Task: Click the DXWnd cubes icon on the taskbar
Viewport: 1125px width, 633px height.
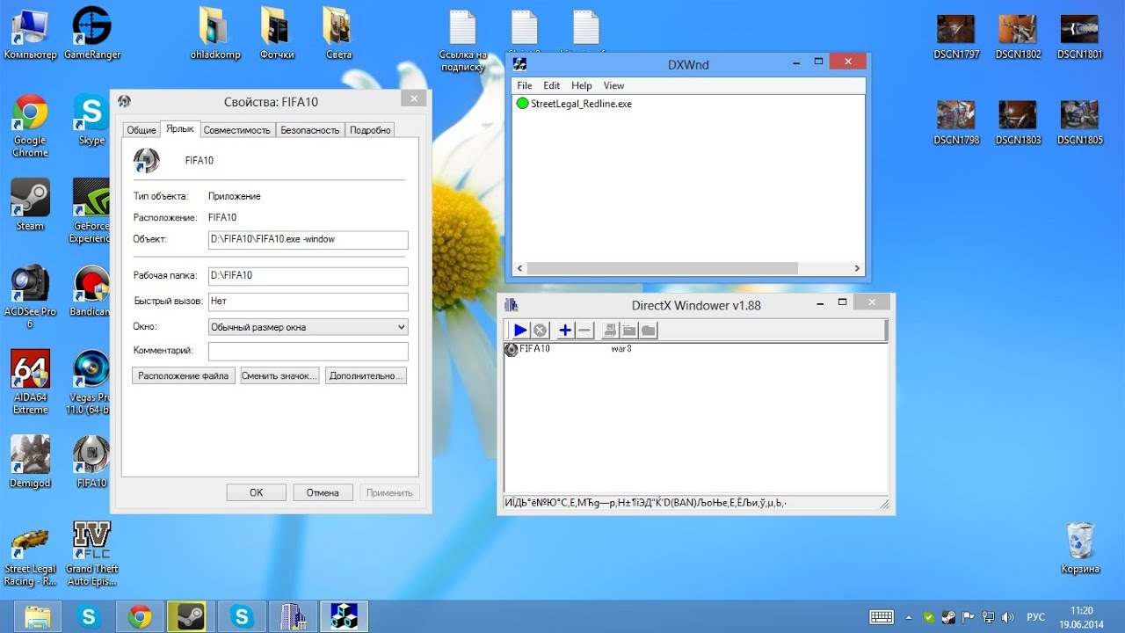Action: [343, 616]
